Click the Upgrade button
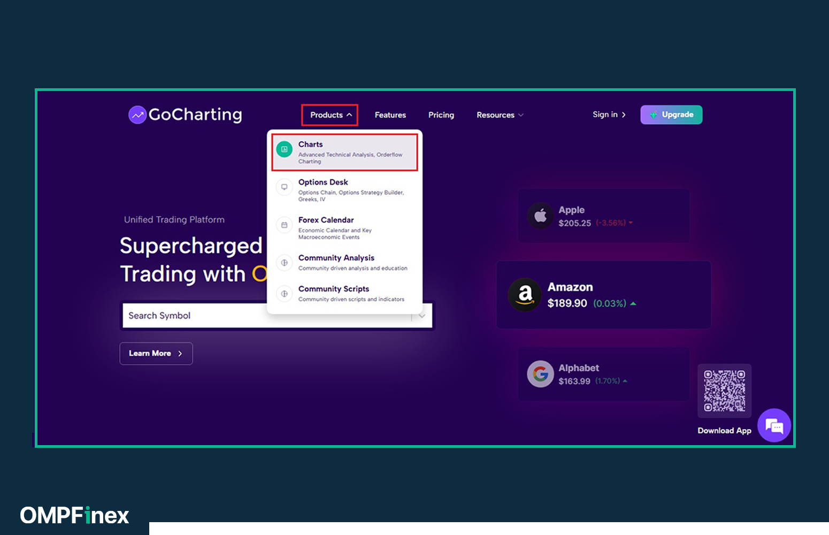This screenshot has height=535, width=829. [671, 114]
